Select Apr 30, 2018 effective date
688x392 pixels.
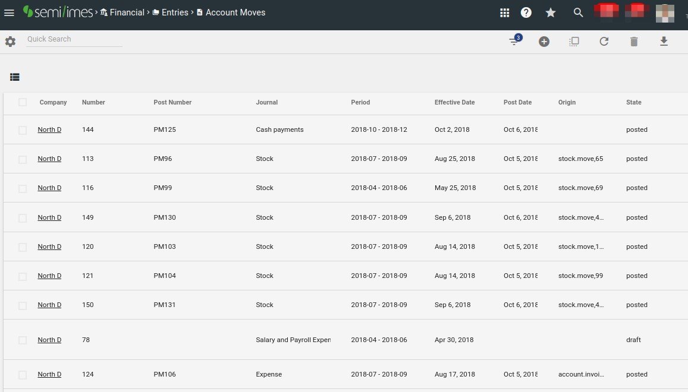tap(454, 340)
